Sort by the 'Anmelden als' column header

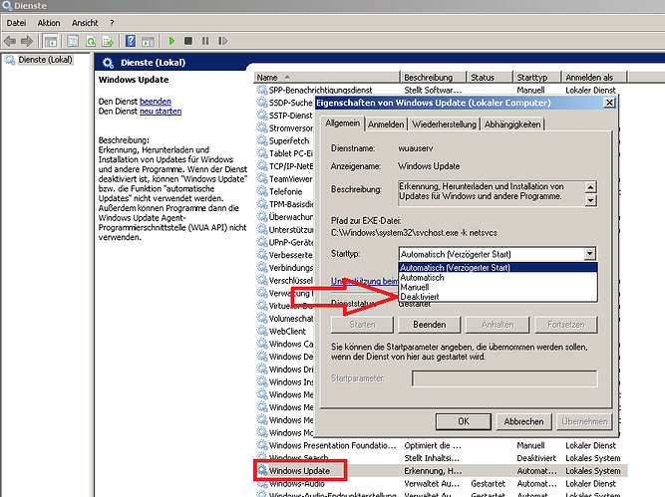594,78
